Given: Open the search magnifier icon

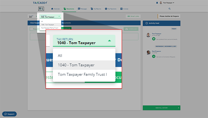Looking at the screenshot, I should (x=170, y=9).
